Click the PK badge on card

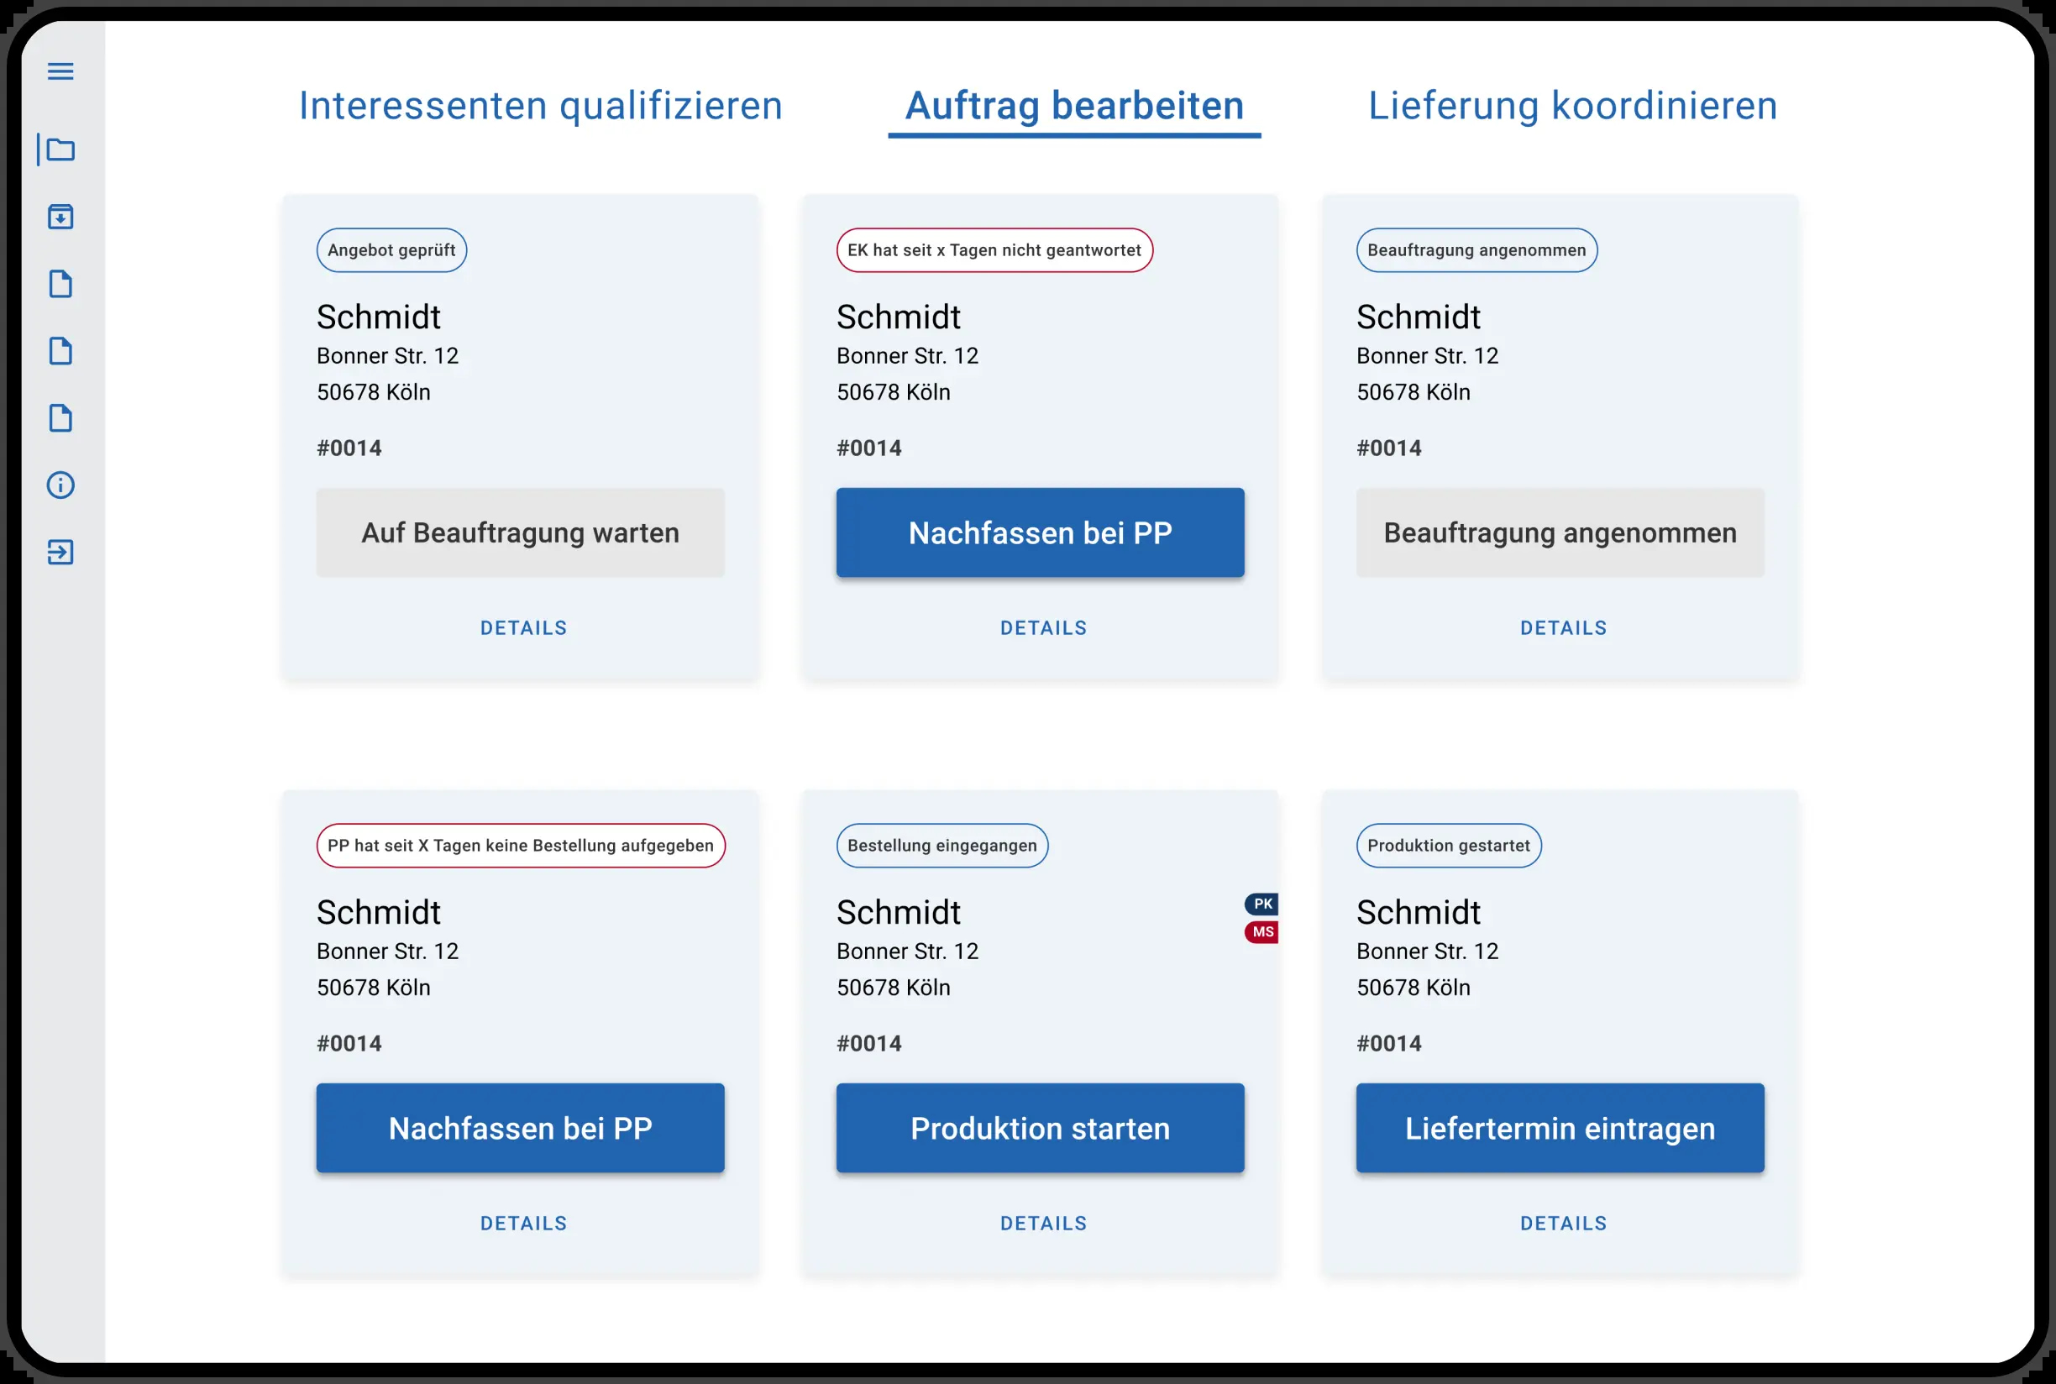click(1261, 904)
